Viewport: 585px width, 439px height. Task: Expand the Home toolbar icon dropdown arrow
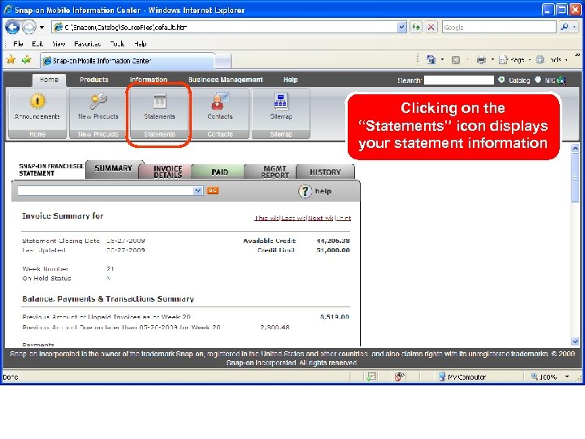442,59
